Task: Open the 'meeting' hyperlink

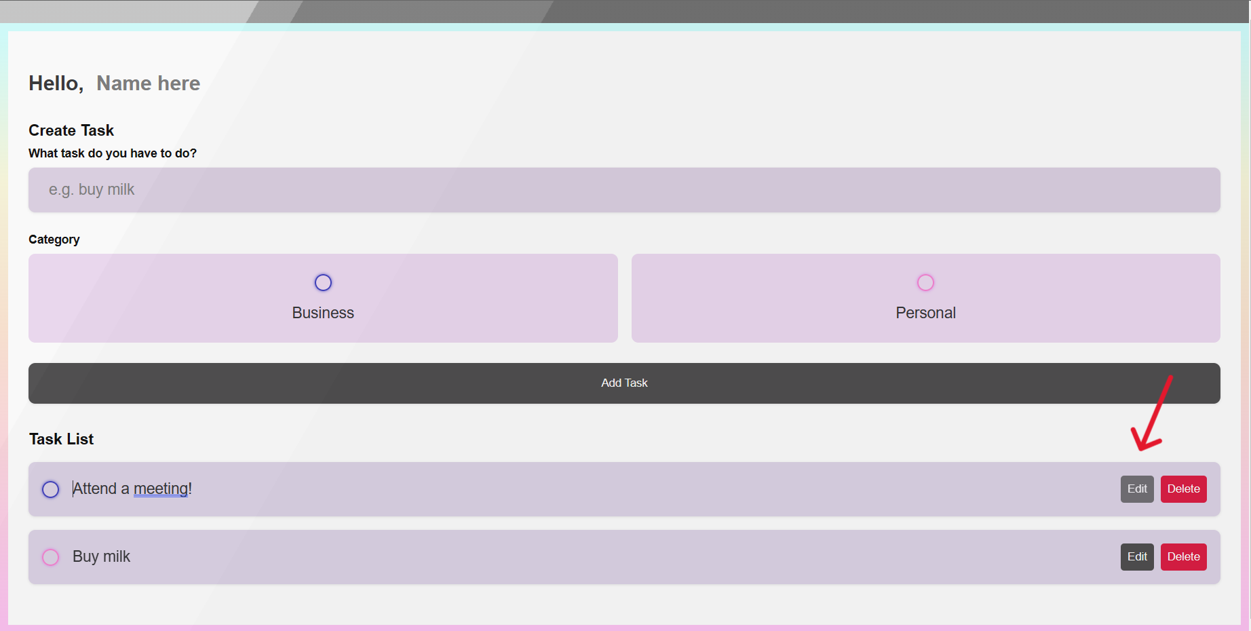Action: click(x=161, y=489)
